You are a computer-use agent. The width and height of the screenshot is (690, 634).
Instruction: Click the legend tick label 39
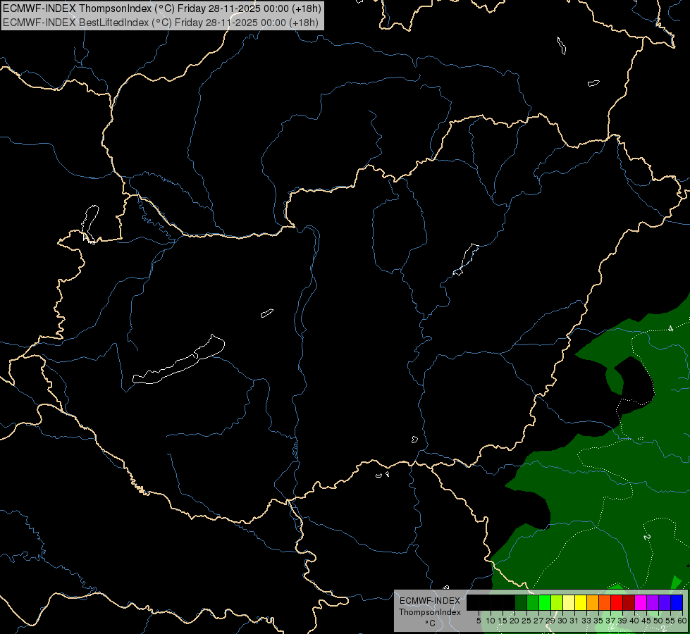click(x=622, y=621)
